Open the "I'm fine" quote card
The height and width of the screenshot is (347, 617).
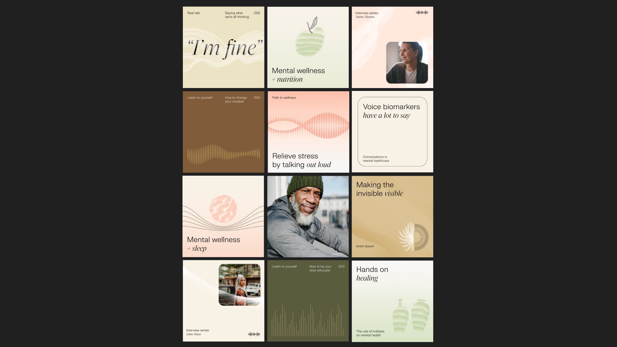tap(223, 47)
